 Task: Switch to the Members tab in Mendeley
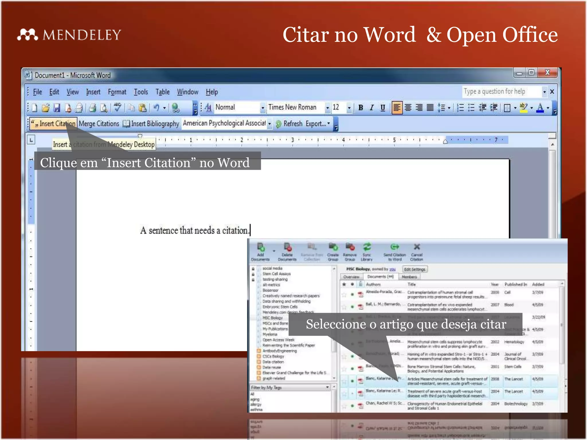click(x=409, y=277)
